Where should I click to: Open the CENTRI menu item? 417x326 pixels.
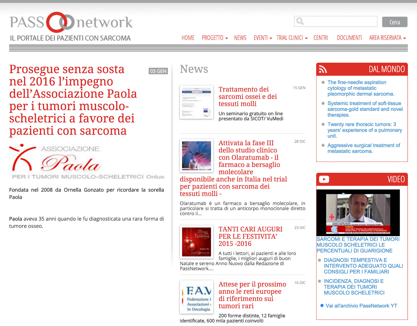(x=321, y=38)
